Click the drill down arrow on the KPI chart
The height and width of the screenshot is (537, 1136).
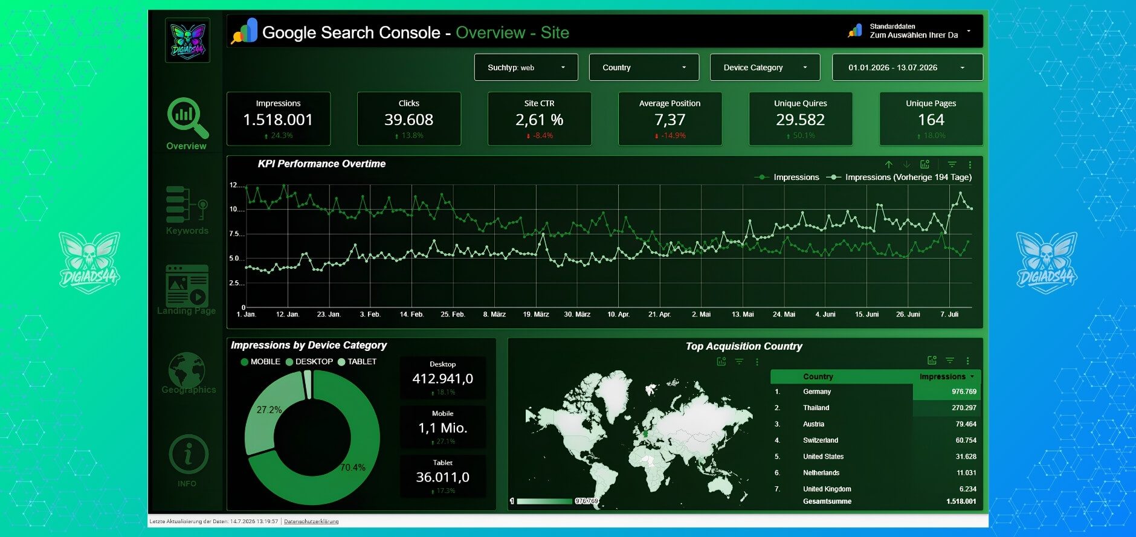click(906, 164)
